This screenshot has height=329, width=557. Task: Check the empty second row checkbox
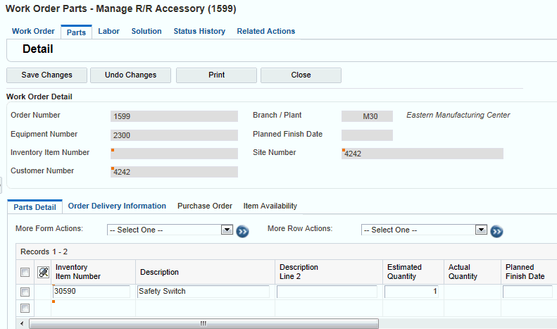coord(25,308)
